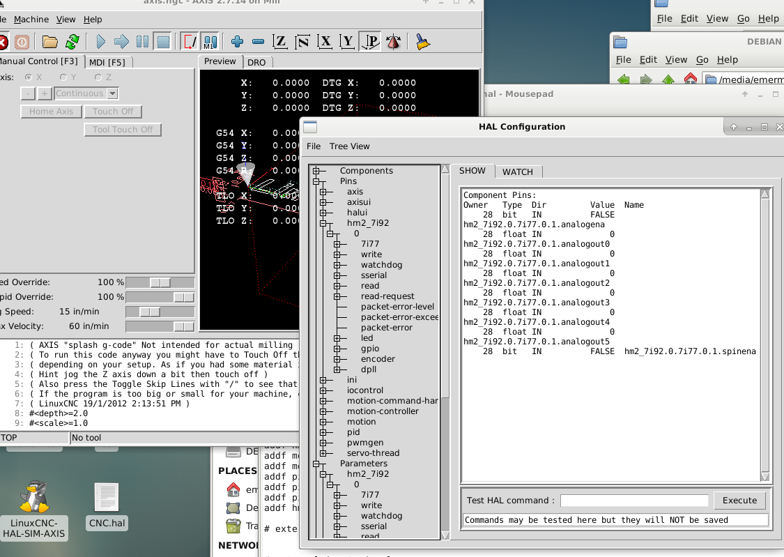Expand the pwmgen tree node
784x557 pixels.
pyautogui.click(x=323, y=443)
